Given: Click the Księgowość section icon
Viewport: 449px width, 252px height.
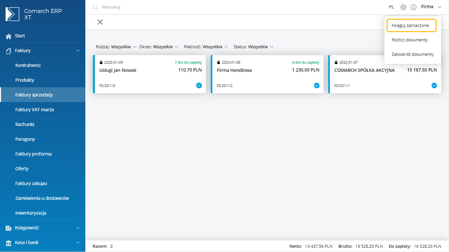Looking at the screenshot, I should (x=9, y=228).
